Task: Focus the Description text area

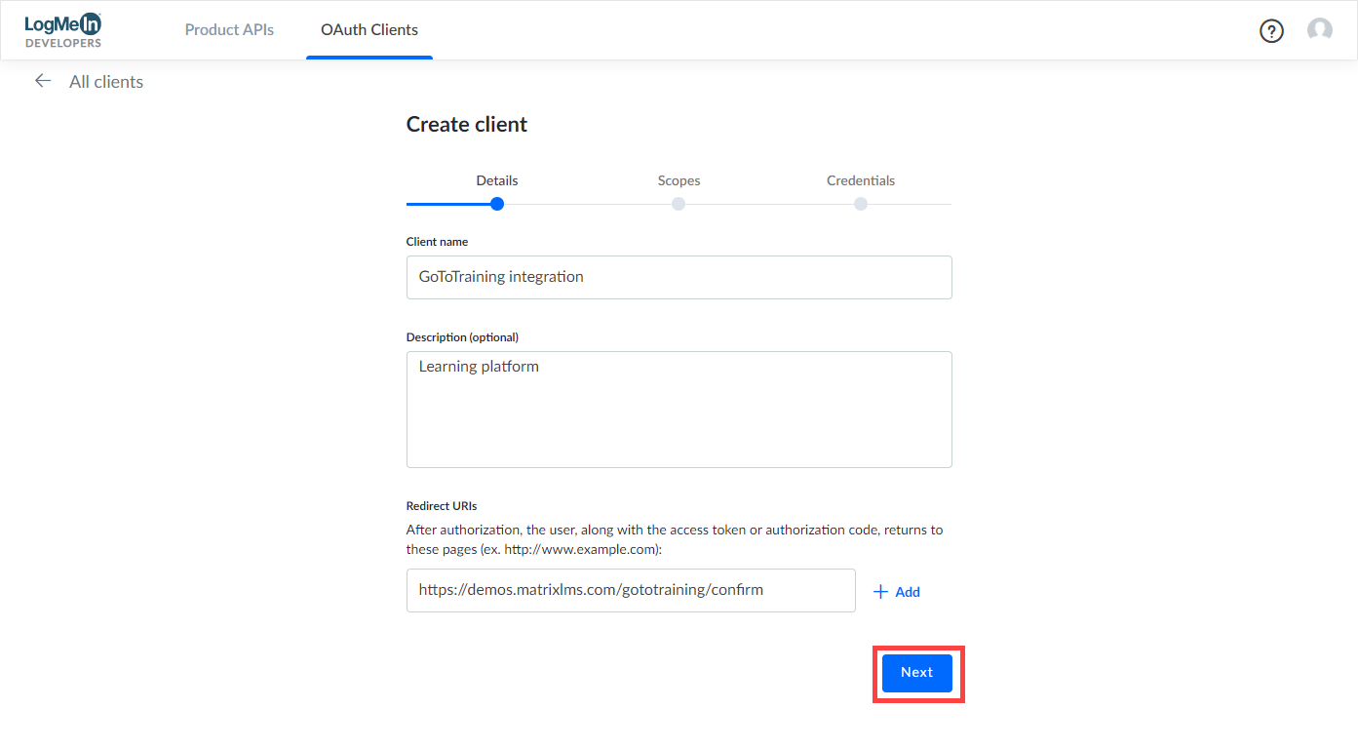Action: click(679, 410)
